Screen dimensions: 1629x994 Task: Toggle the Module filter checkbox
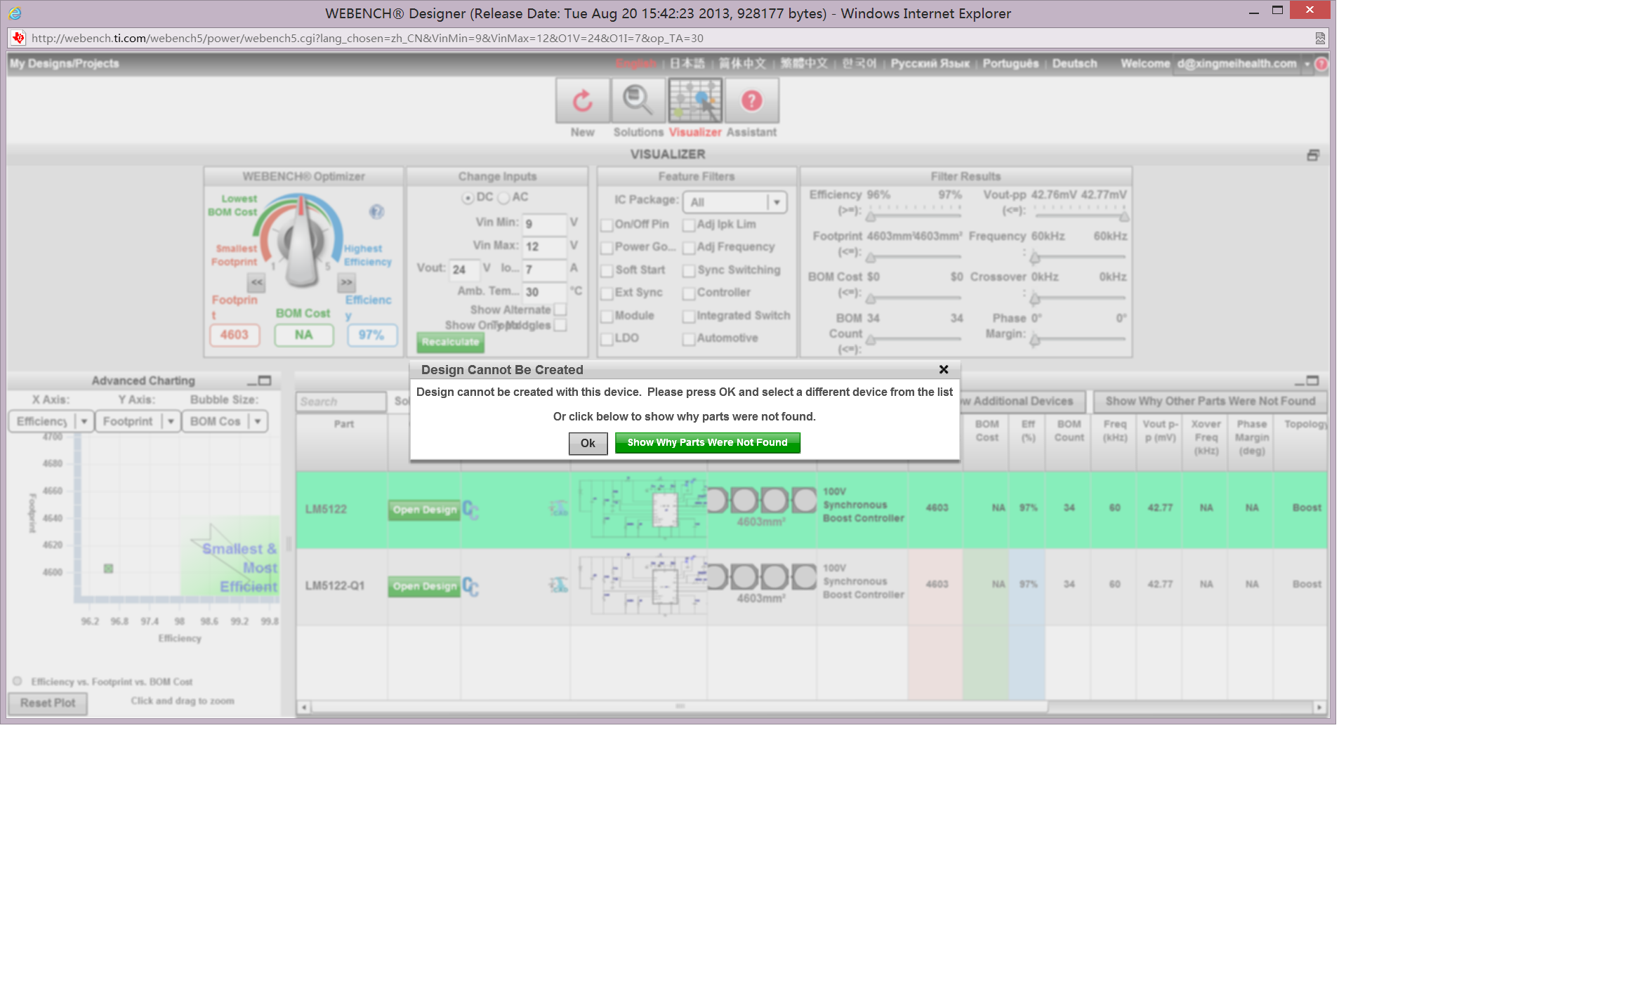pyautogui.click(x=607, y=317)
